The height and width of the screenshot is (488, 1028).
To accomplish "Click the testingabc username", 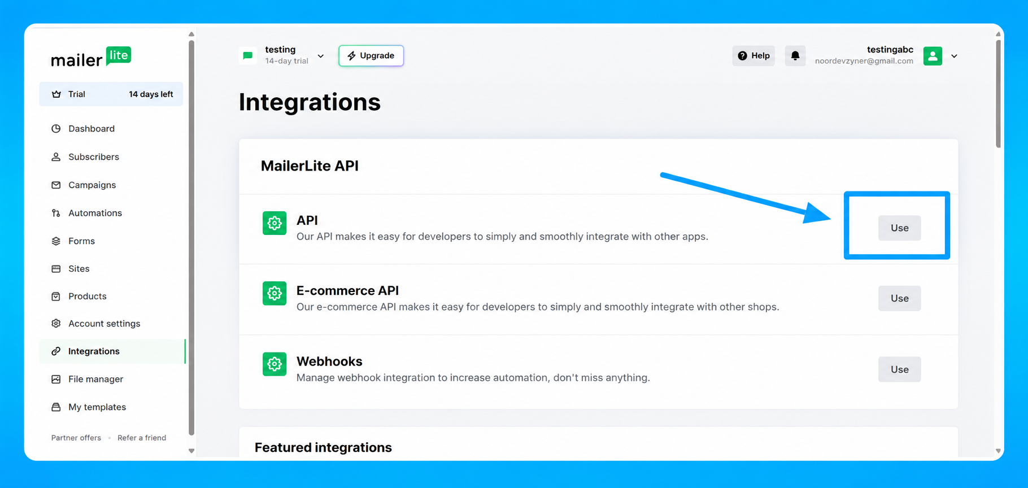I will 890,50.
